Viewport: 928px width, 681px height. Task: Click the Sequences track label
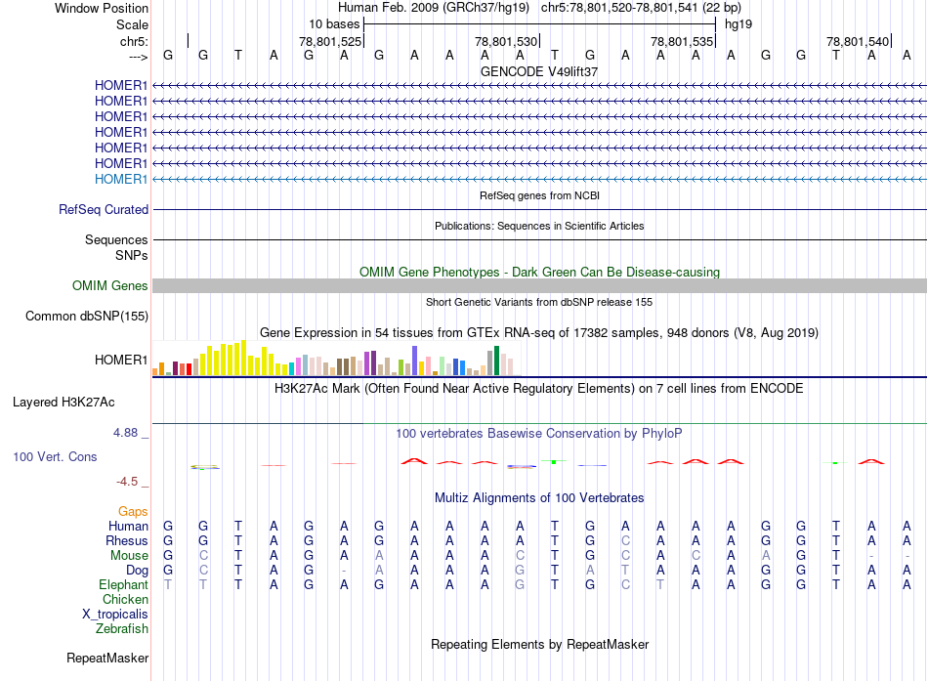[x=116, y=239]
